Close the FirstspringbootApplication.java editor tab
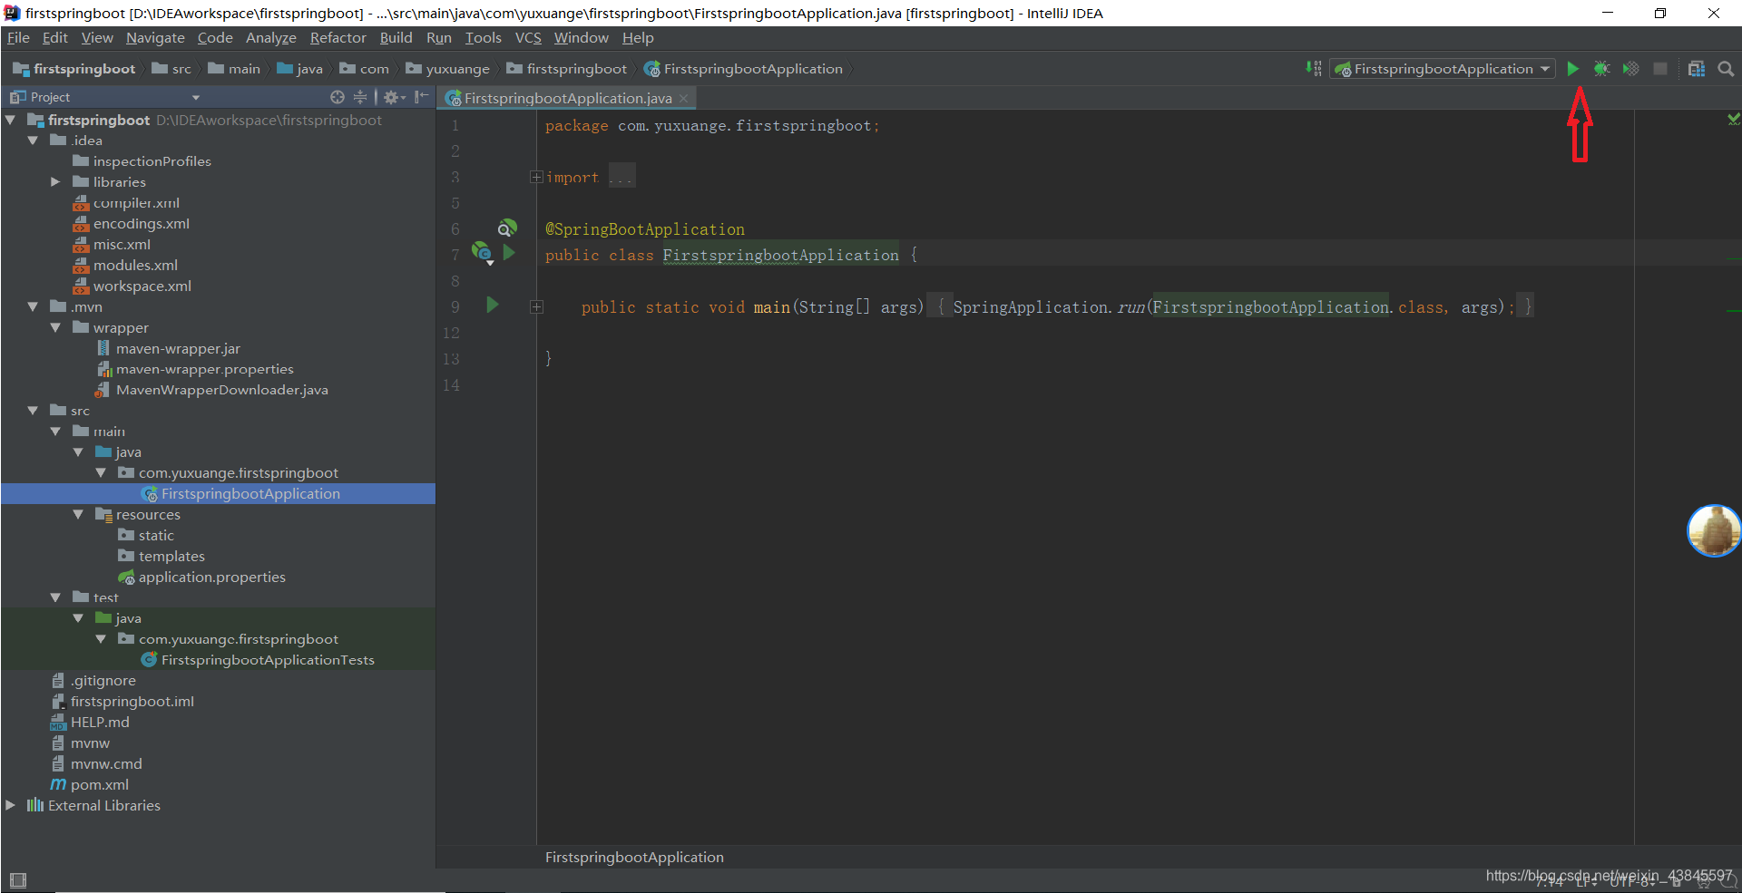Screen dimensions: 1742x893 point(684,98)
